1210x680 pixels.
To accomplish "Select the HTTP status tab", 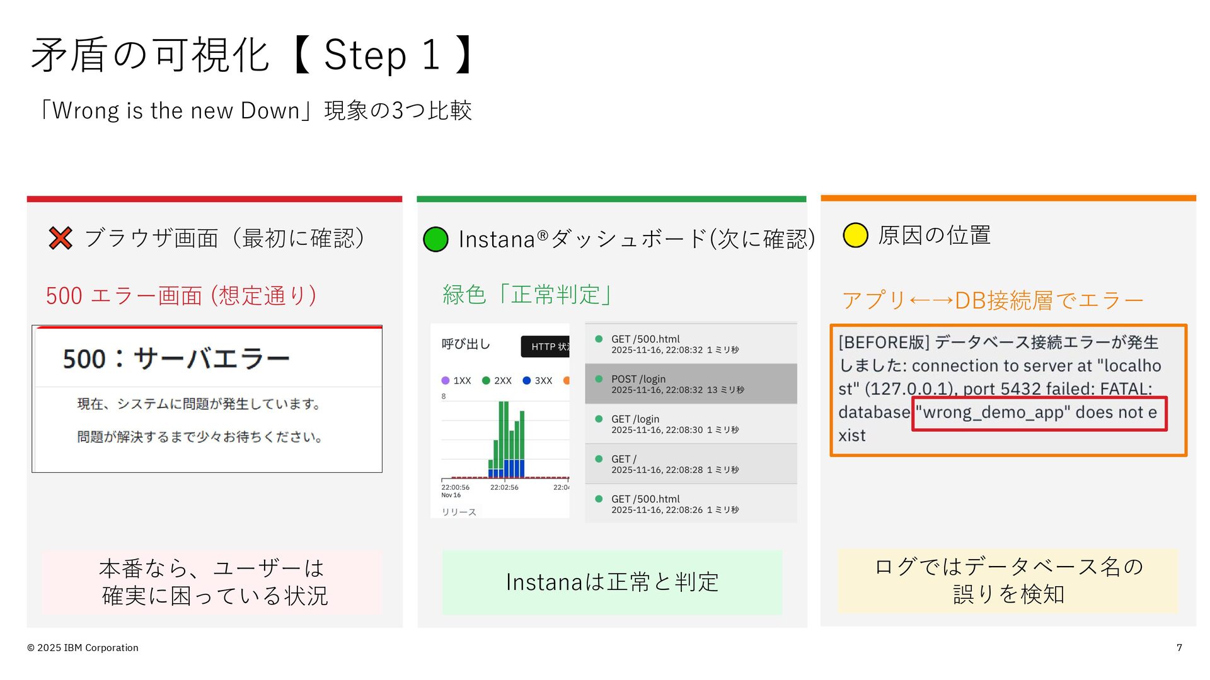I will click(x=546, y=346).
